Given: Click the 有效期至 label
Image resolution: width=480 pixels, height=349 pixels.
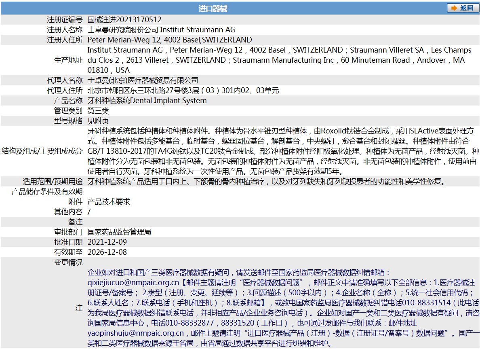Looking at the screenshot, I should [x=68, y=252].
